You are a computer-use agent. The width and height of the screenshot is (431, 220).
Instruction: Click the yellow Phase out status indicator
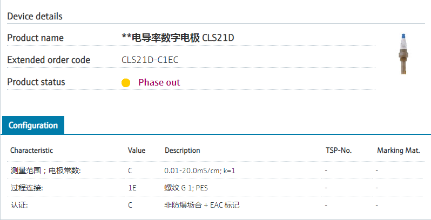[126, 83]
